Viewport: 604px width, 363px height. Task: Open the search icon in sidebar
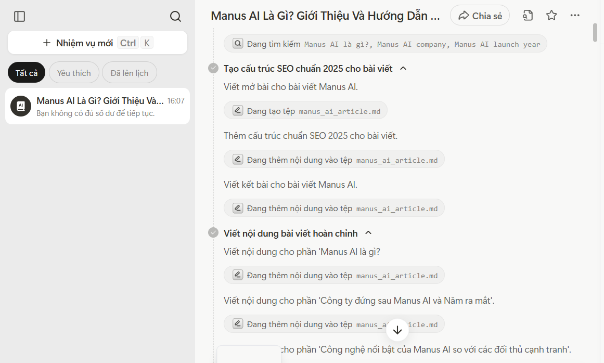pos(175,17)
